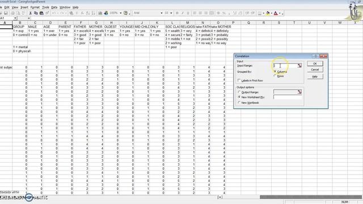Click the Align Right icon
Image resolution: width=363 pixels, height=204 pixels.
[x=206, y=13]
